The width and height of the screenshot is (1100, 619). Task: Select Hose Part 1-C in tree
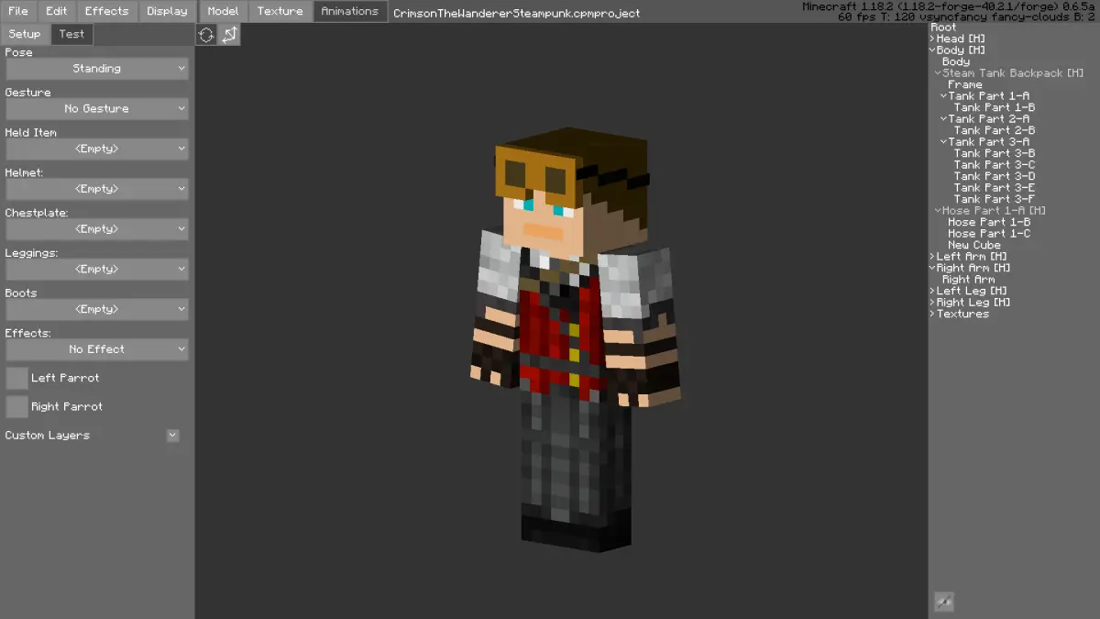pyautogui.click(x=989, y=234)
